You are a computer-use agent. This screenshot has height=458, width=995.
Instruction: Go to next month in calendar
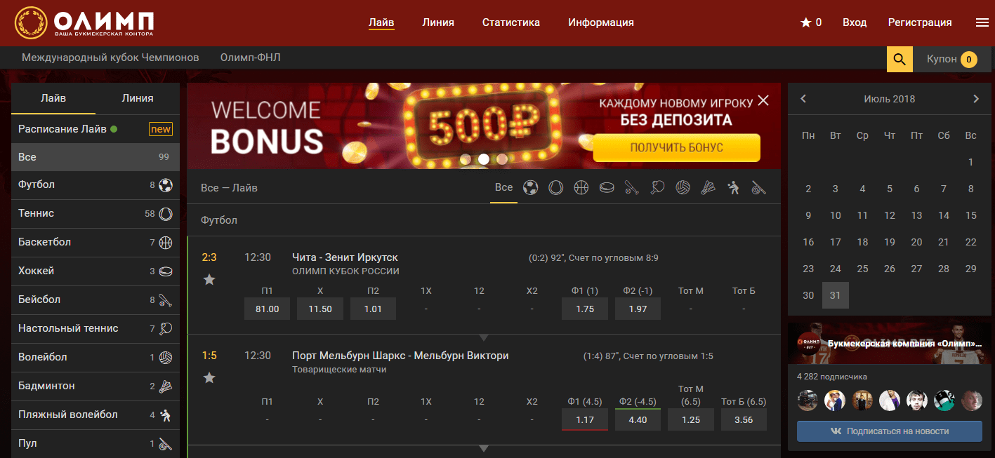point(975,99)
